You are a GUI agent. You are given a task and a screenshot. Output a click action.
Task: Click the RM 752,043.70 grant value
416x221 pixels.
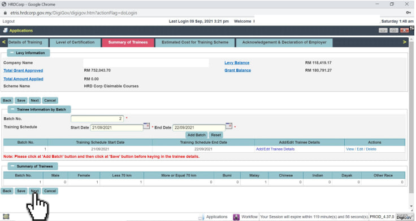pos(97,70)
